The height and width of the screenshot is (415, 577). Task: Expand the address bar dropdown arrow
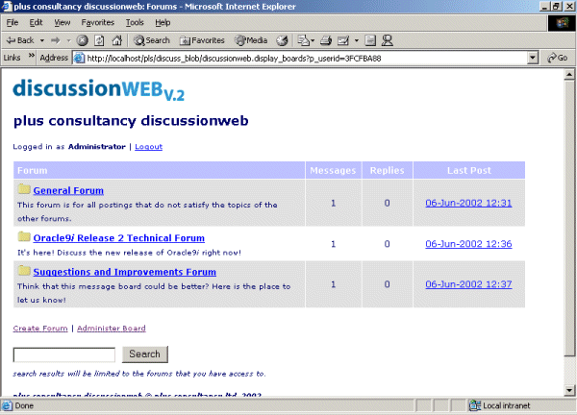(533, 58)
